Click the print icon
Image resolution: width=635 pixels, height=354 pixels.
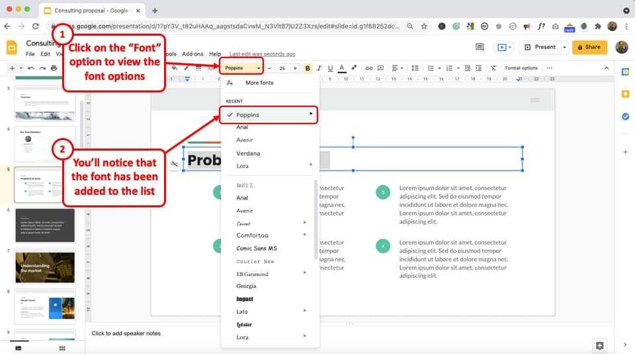[52, 68]
